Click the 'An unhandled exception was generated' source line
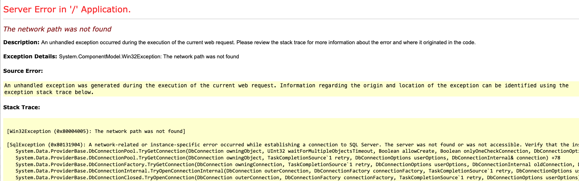Image resolution: width=579 pixels, height=181 pixels. coord(141,86)
